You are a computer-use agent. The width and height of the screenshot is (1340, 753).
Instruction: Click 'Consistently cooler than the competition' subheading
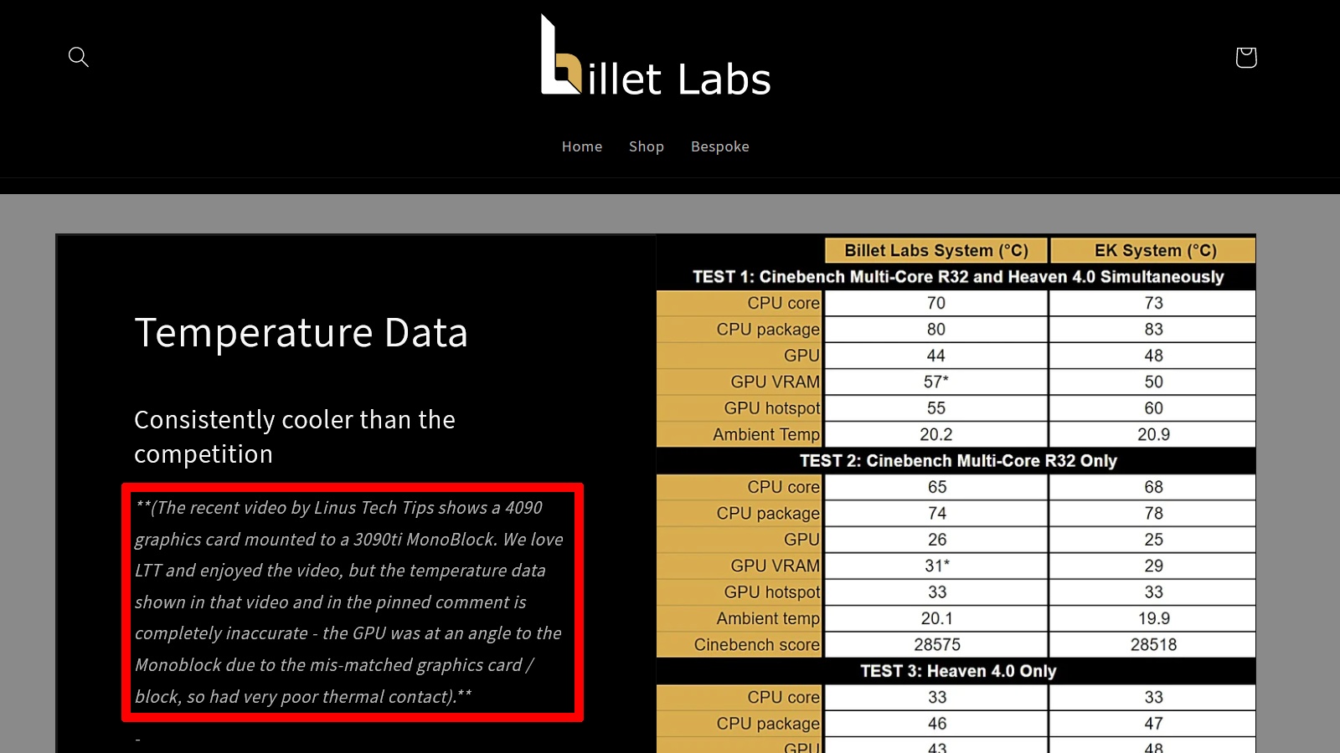pyautogui.click(x=295, y=437)
